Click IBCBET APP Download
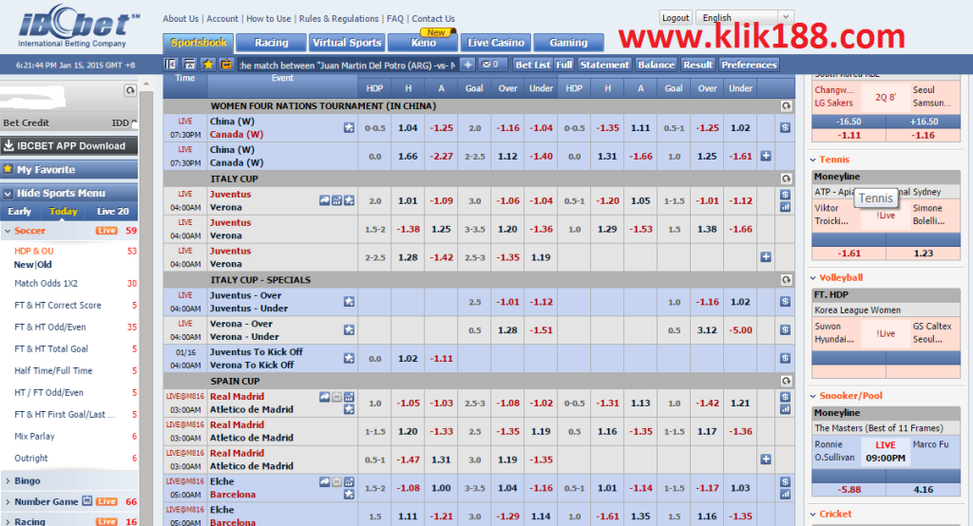973x526 pixels. point(68,146)
